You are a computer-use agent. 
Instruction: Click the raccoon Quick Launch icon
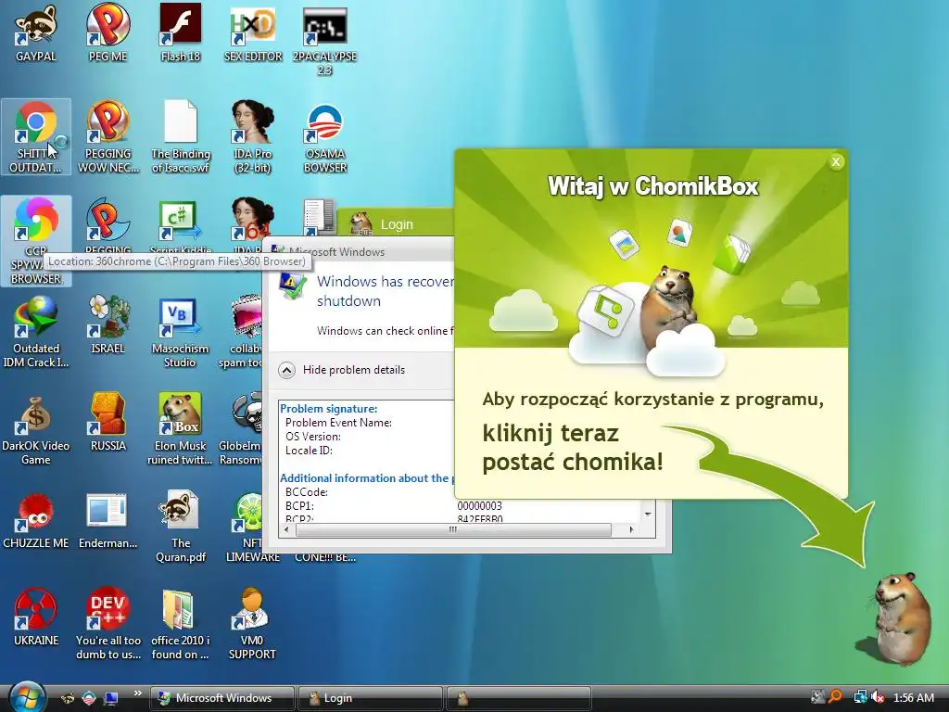point(68,698)
